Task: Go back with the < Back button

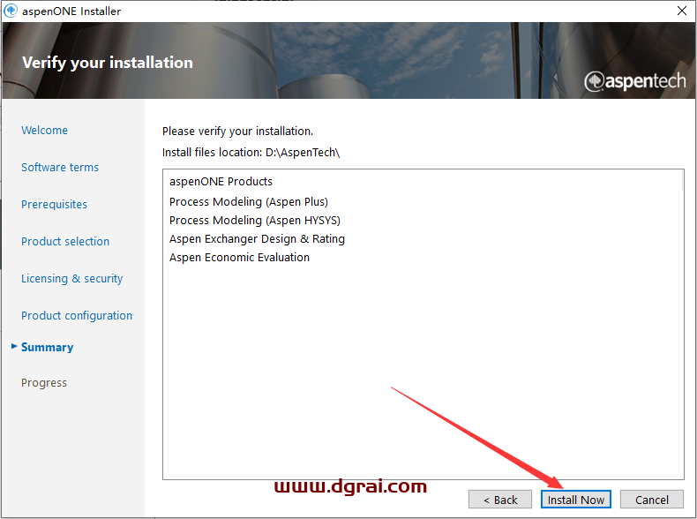Action: [x=500, y=500]
